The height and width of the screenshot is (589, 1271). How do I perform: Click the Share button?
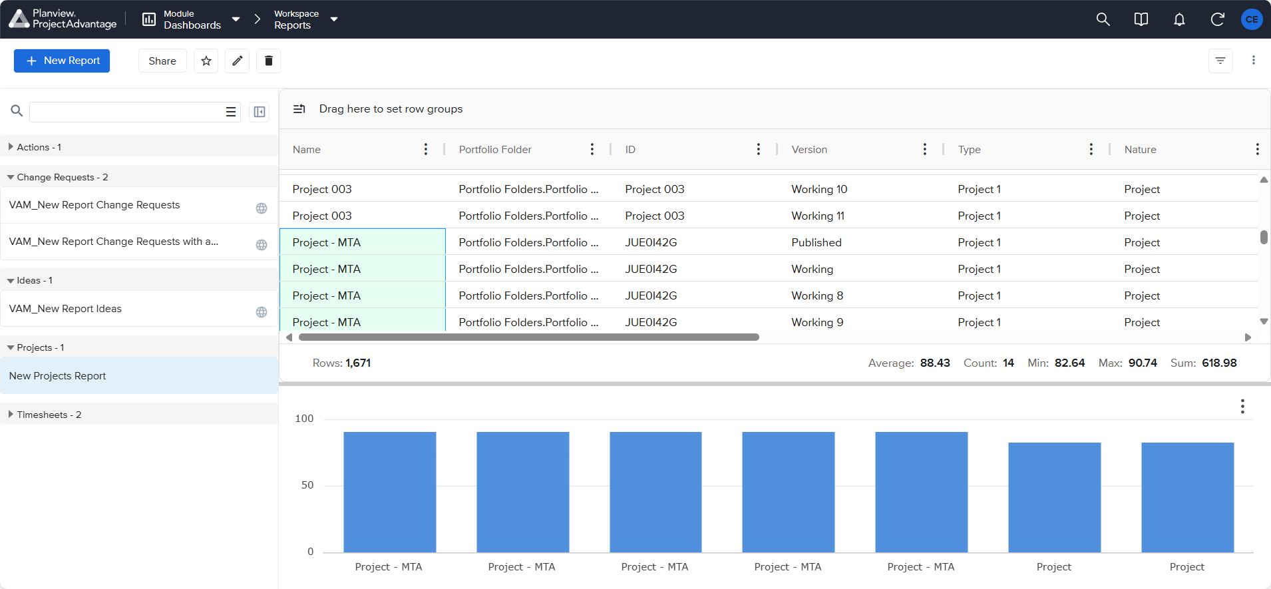click(x=162, y=61)
